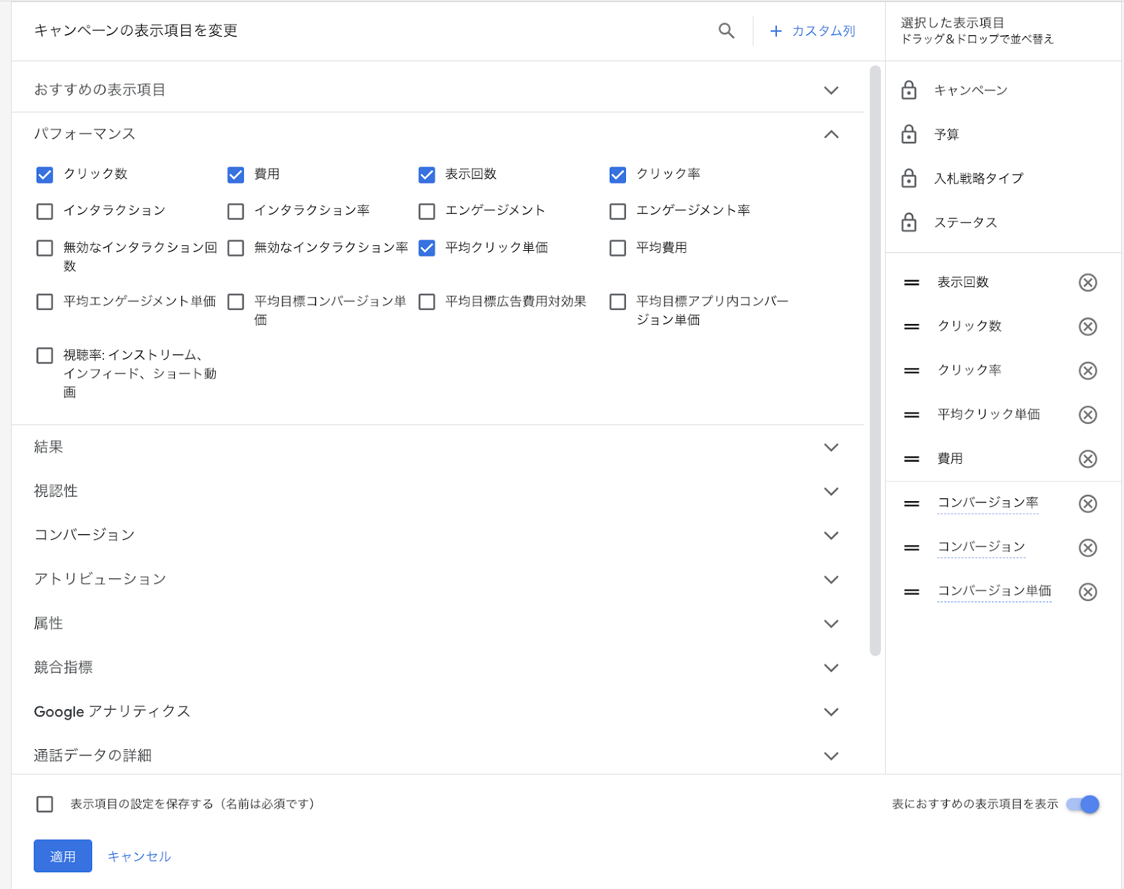The image size is (1124, 889).
Task: Click the lock icon beside 予算
Action: click(x=909, y=134)
